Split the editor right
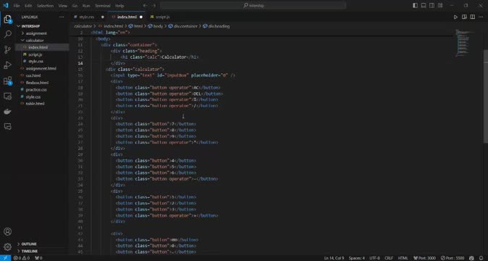Screen dimensions: 488x261 (x=473, y=17)
